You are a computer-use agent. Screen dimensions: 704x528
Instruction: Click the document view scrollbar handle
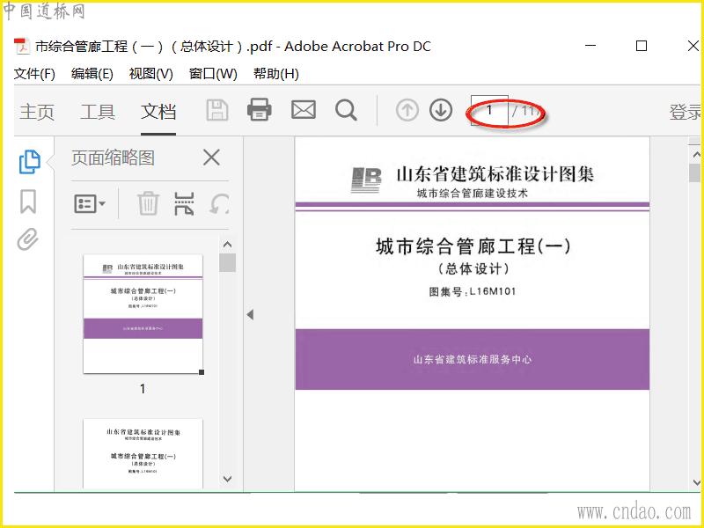695,172
